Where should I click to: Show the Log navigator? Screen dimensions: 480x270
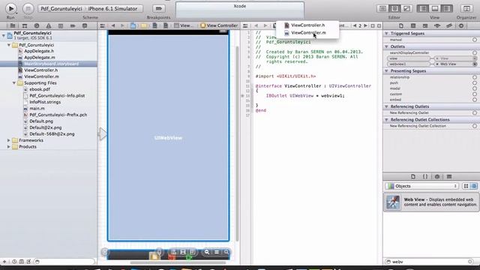[x=85, y=25]
